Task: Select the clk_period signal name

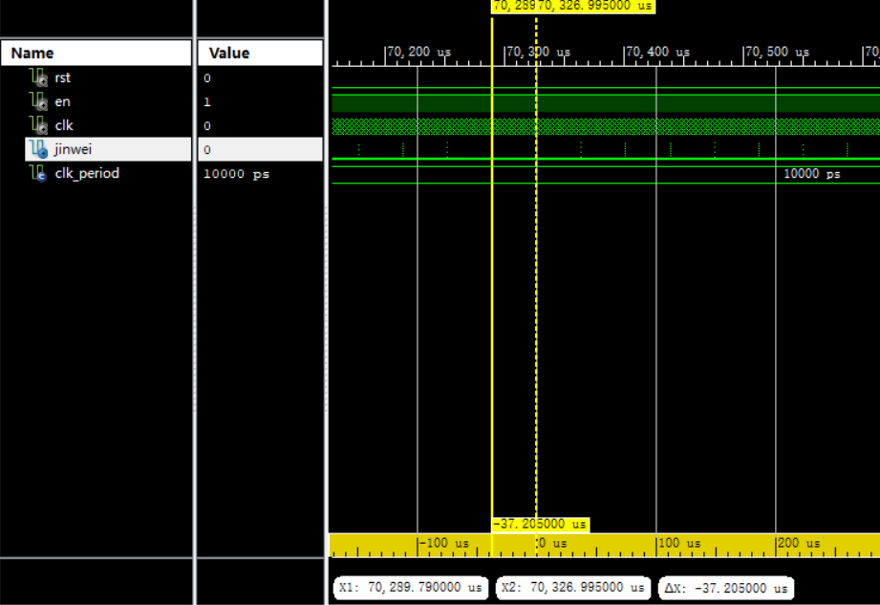Action: [87, 173]
